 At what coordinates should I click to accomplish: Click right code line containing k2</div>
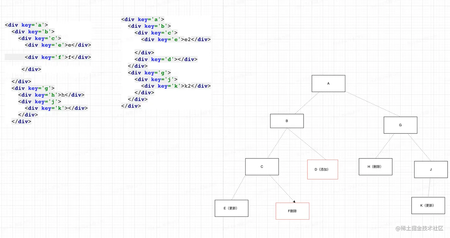[176, 86]
